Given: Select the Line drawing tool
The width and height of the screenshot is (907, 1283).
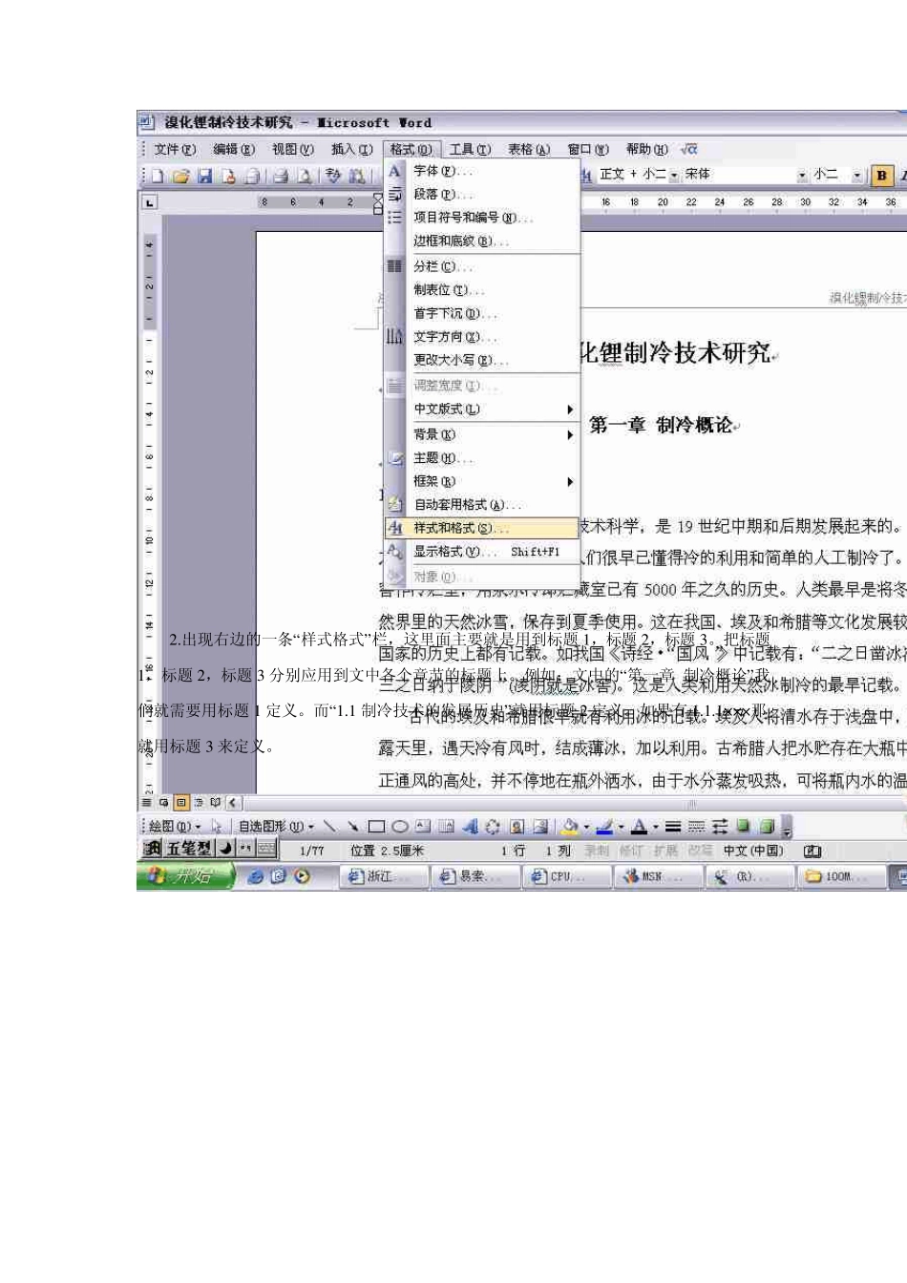Looking at the screenshot, I should pos(330,827).
